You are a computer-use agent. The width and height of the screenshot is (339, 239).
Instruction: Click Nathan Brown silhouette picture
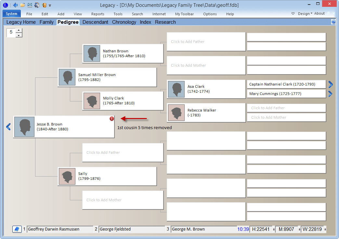92,53
